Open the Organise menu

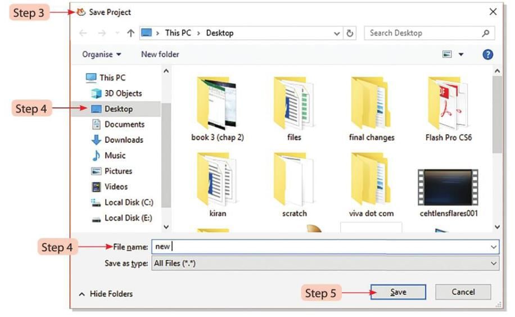pyautogui.click(x=102, y=54)
